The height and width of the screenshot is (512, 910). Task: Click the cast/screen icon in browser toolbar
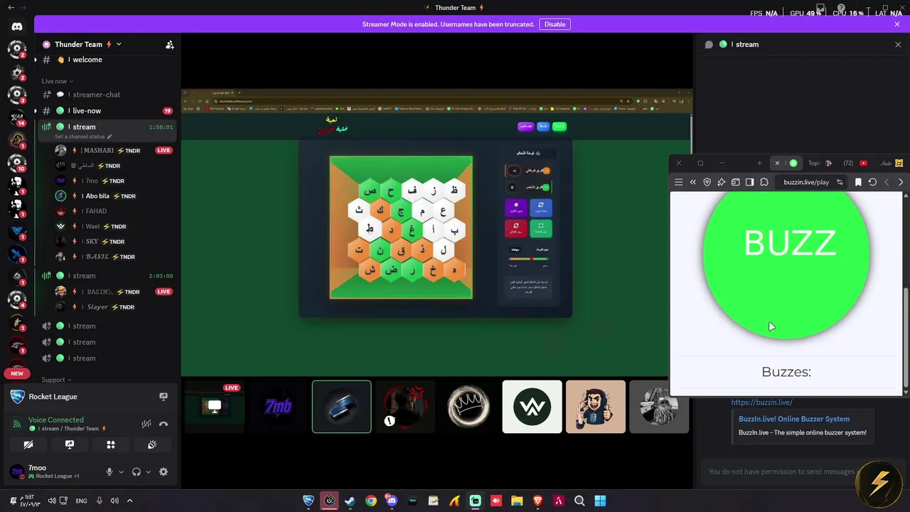point(736,182)
